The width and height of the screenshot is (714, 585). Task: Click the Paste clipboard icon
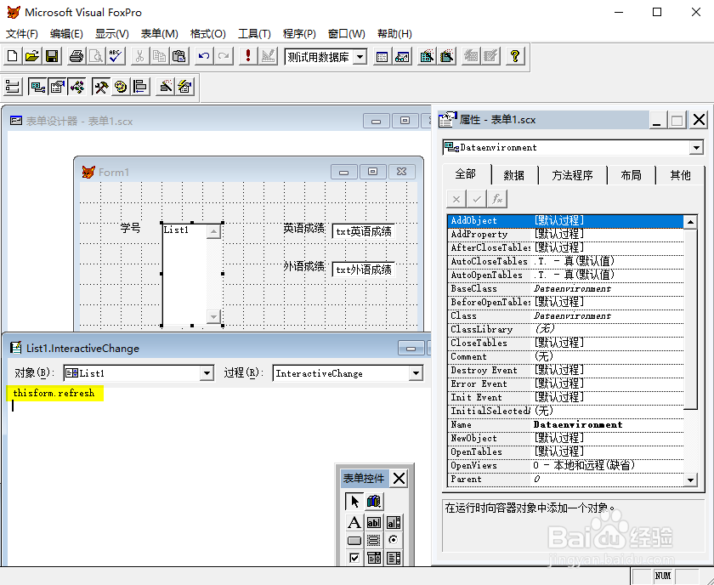179,56
